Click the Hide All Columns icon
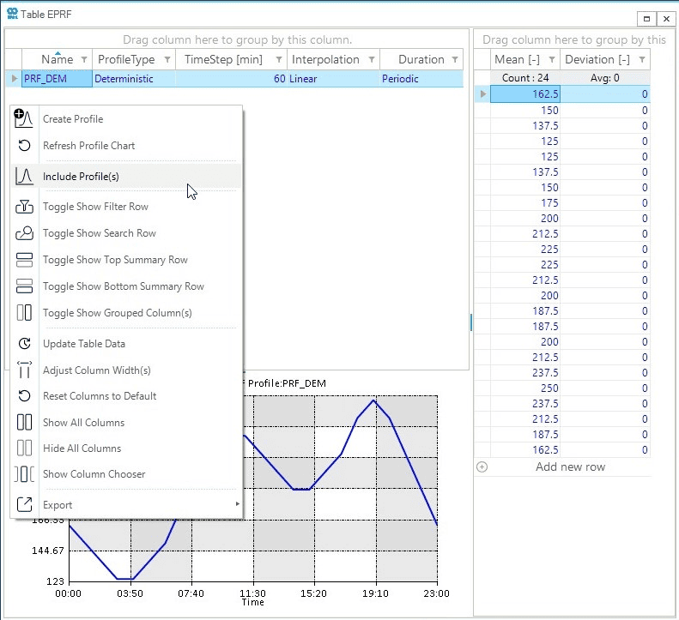679x620 pixels. click(24, 448)
